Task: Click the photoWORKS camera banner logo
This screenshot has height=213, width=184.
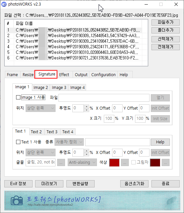Action: click(x=17, y=201)
